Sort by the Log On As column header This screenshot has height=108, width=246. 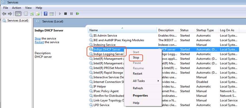[x=229, y=30]
